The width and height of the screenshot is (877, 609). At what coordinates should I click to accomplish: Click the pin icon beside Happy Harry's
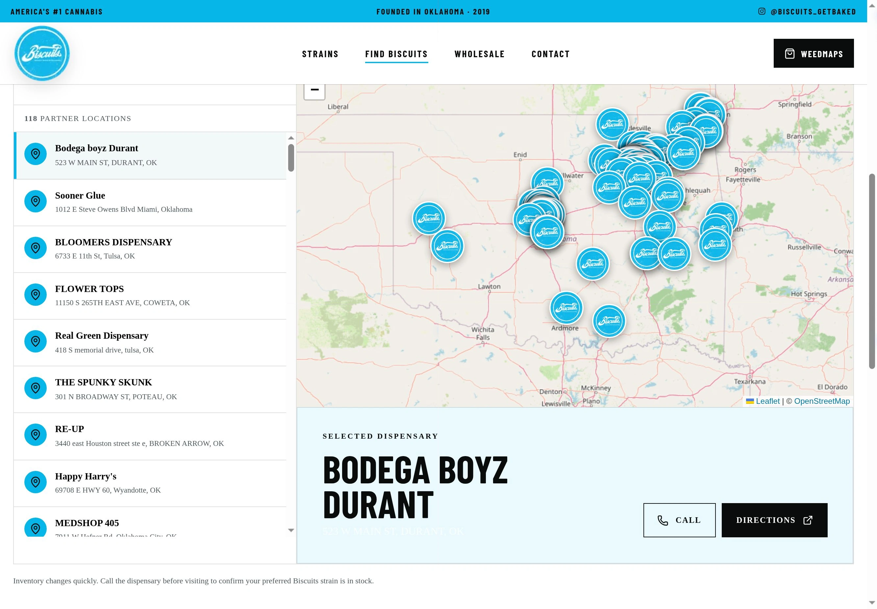(x=36, y=482)
